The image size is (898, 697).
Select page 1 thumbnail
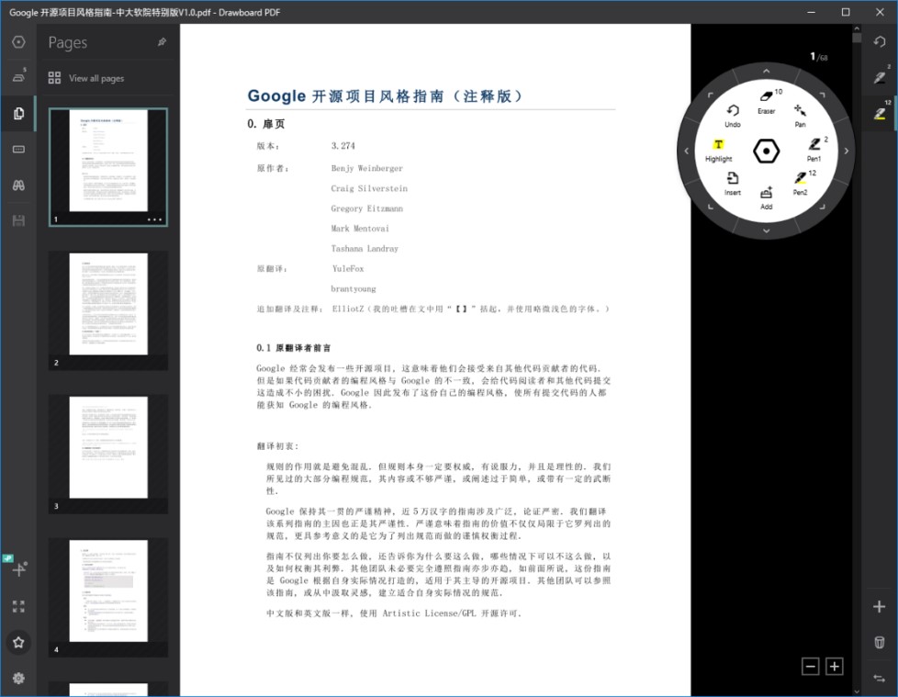[x=108, y=166]
